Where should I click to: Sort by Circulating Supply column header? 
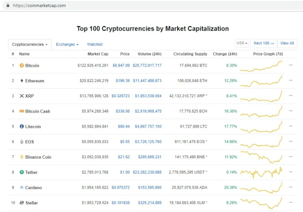tap(190, 54)
